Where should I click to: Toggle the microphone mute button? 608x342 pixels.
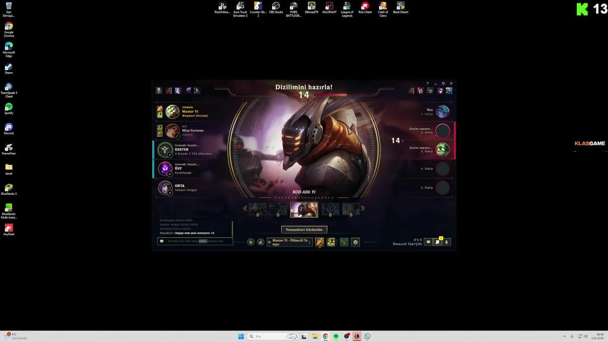coord(446,242)
